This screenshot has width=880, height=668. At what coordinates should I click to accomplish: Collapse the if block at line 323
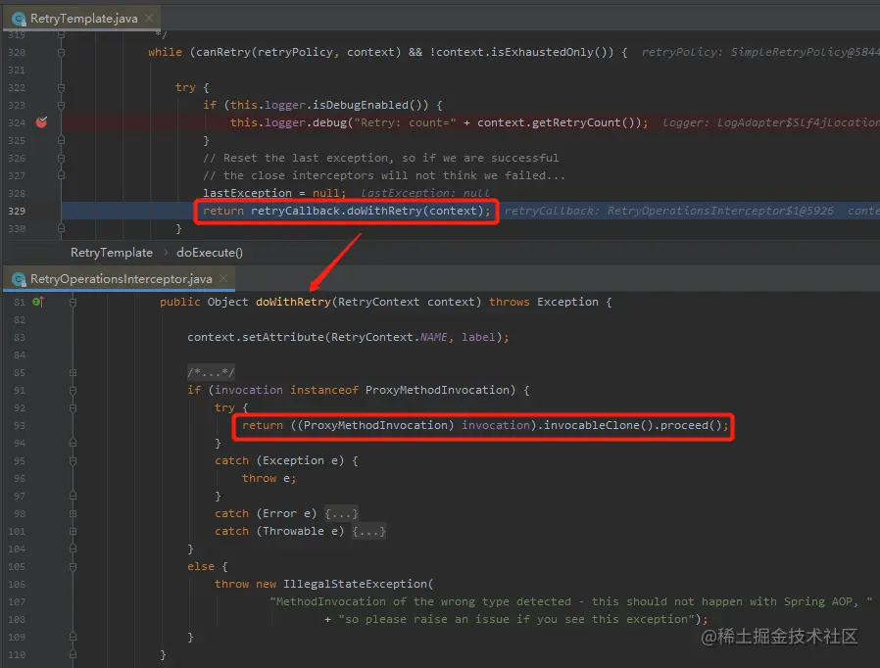coord(61,105)
